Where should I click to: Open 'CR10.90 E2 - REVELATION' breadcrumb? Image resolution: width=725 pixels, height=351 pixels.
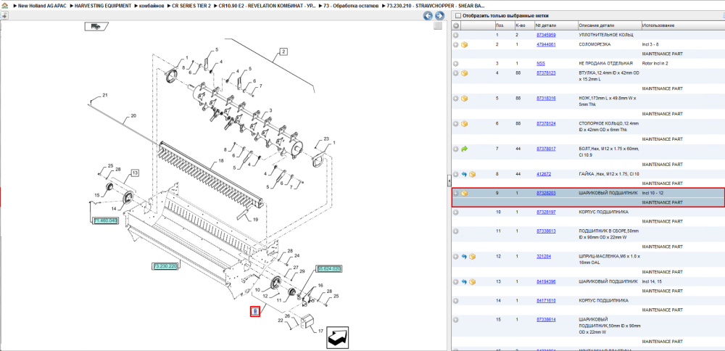[x=268, y=6]
